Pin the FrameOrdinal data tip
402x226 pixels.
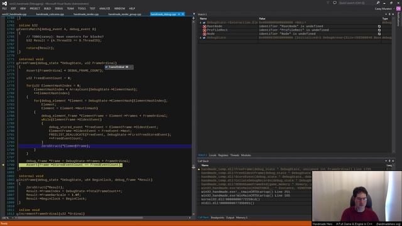pos(131,67)
